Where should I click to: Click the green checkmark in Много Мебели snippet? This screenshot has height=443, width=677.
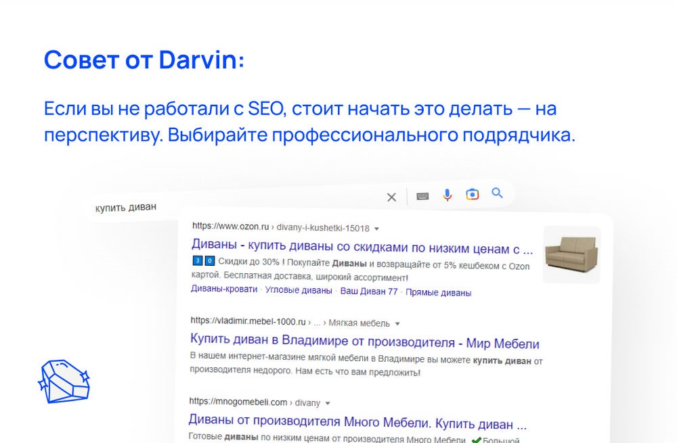tap(476, 440)
